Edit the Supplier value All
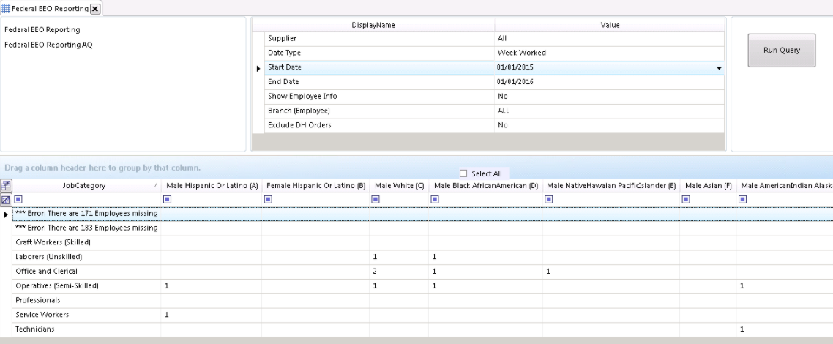The width and height of the screenshot is (833, 344). pyautogui.click(x=609, y=39)
